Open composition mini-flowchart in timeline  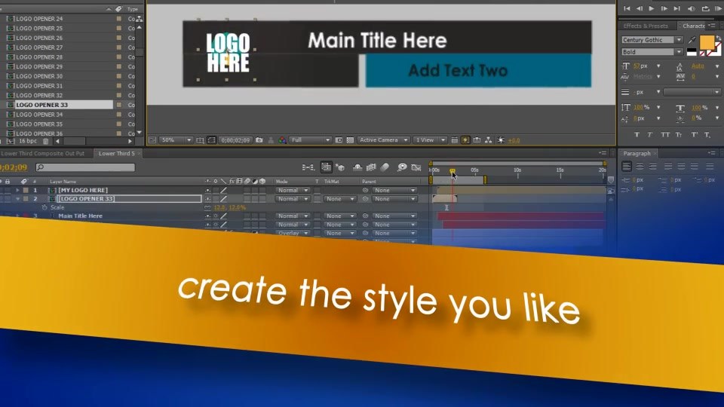pyautogui.click(x=308, y=167)
